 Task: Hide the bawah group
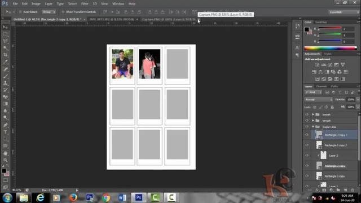click(x=307, y=114)
